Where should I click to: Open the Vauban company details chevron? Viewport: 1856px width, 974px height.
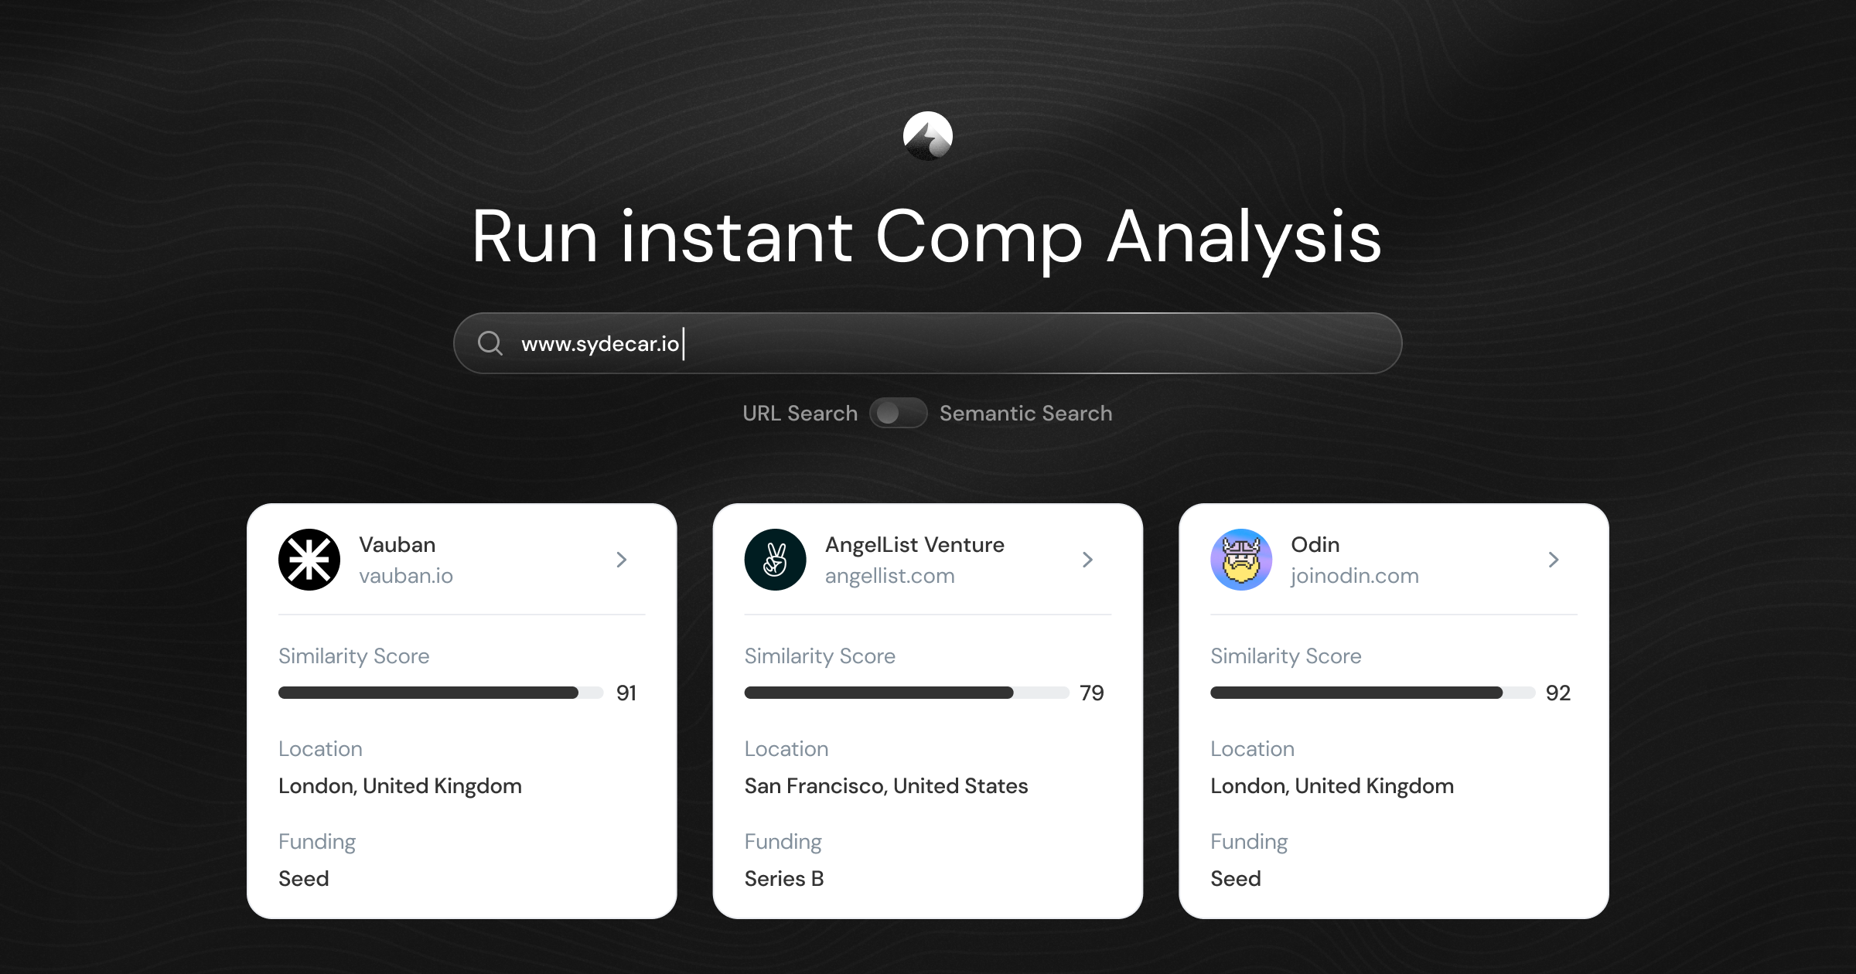(622, 559)
